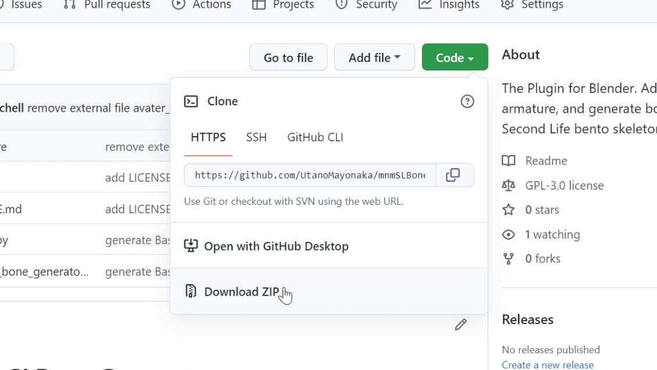Click the '_bone_generato...' file name
This screenshot has width=657, height=370.
[44, 272]
